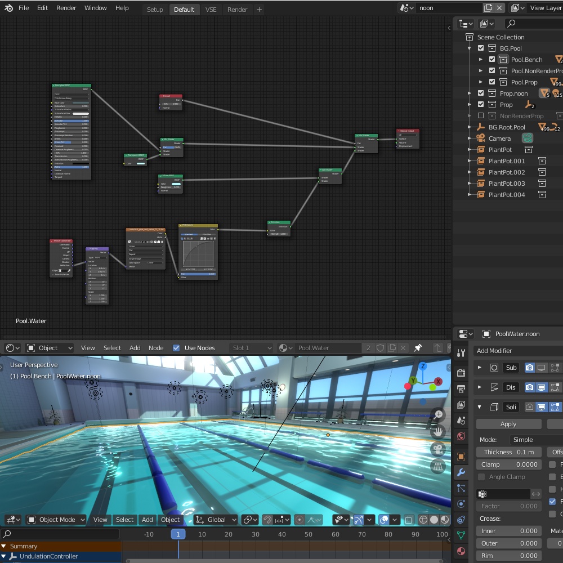
Task: Click the Render properties tab icon
Action: click(461, 373)
